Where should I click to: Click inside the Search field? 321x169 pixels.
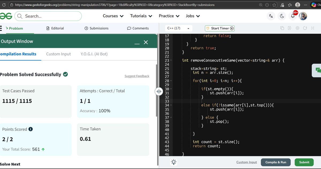pyautogui.click(x=48, y=16)
